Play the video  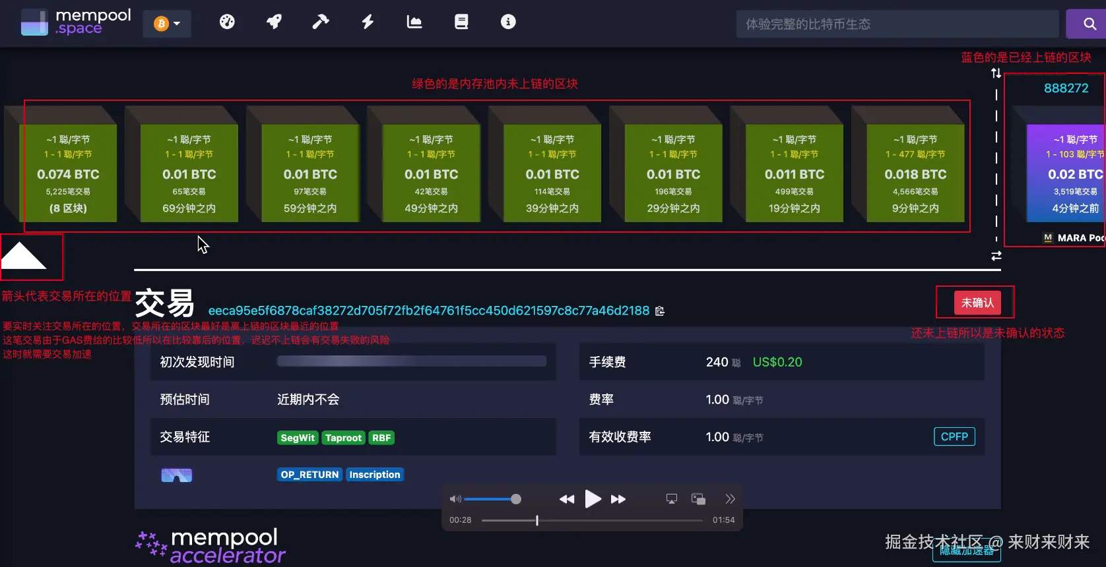[593, 499]
